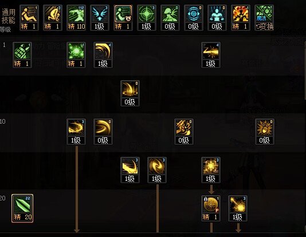This screenshot has width=306, height=237.
Task: Select the green gauntlet fist skill
Action: [x=22, y=55]
